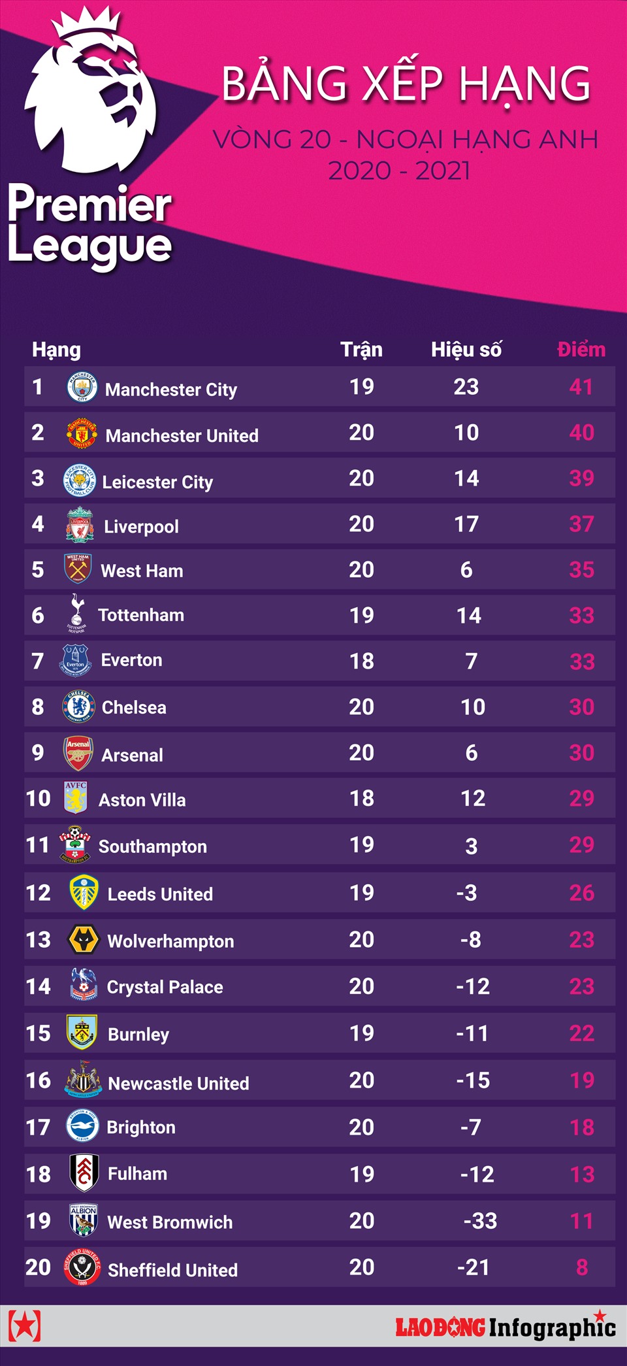Click the Arsenal cannon crest
The height and width of the screenshot is (1366, 627).
[78, 753]
